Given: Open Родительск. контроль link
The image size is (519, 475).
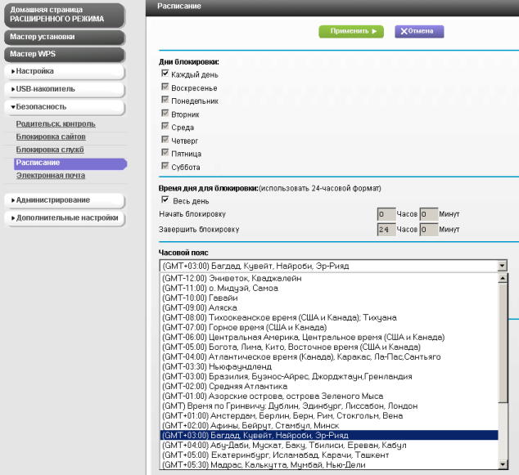Looking at the screenshot, I should pos(56,124).
